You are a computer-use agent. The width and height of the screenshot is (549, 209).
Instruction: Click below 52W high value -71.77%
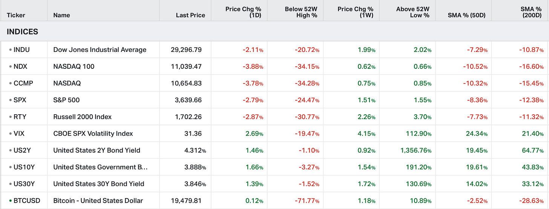coord(307,201)
